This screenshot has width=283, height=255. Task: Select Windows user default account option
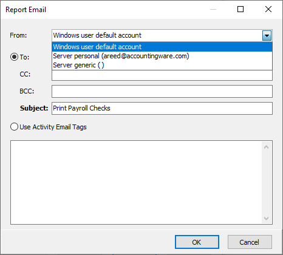pyautogui.click(x=162, y=47)
